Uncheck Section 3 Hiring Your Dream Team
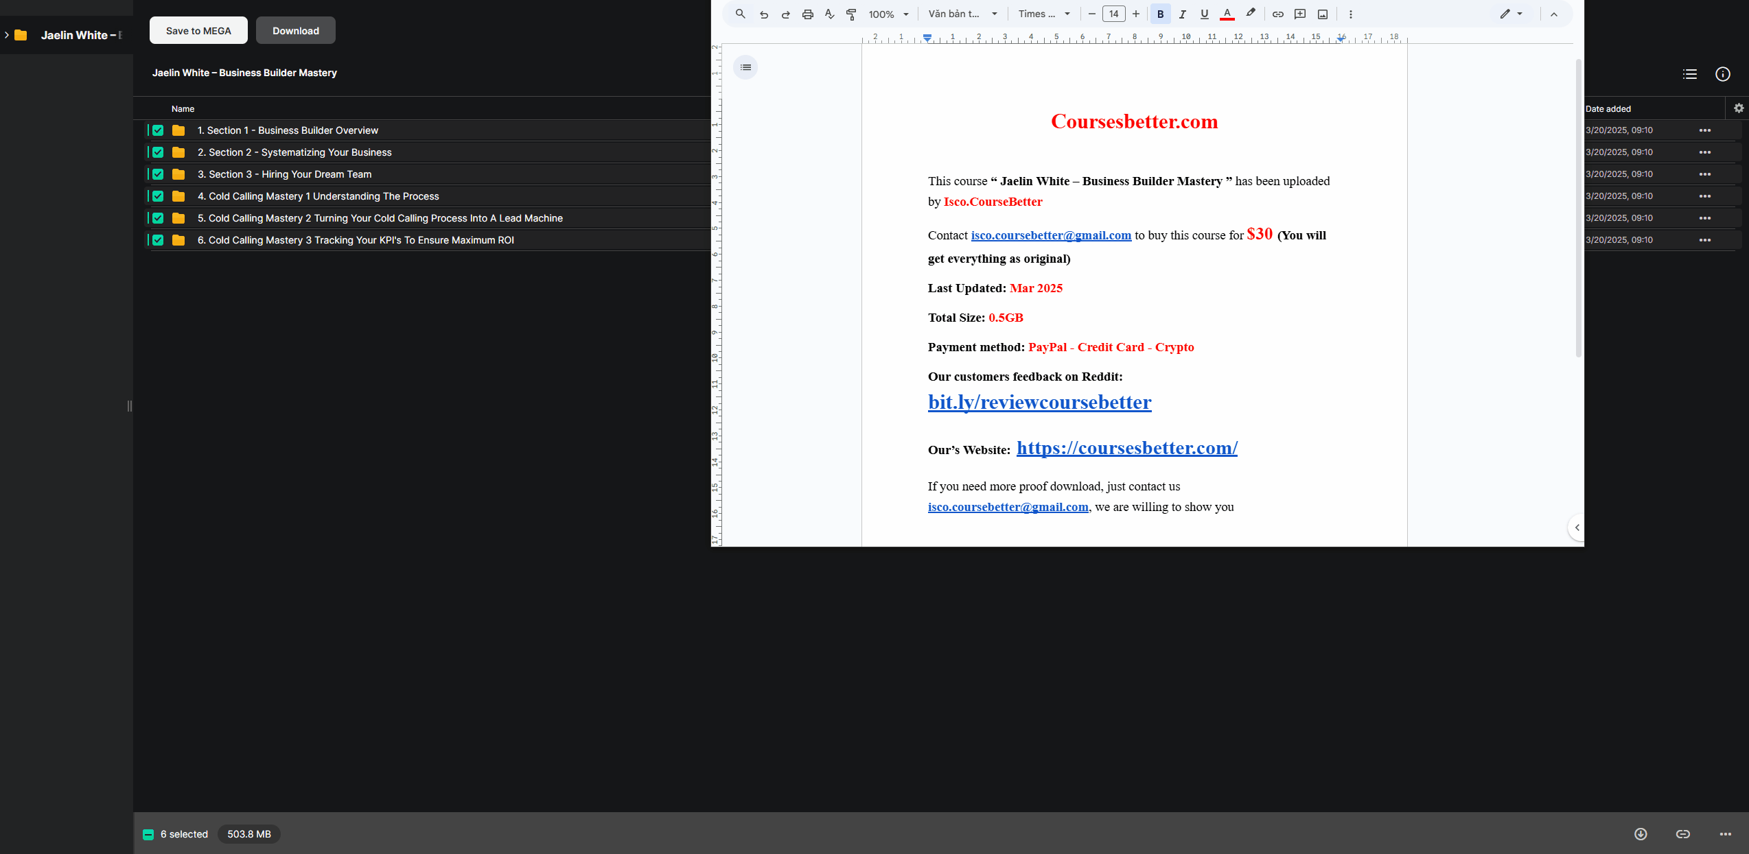 coord(158,174)
